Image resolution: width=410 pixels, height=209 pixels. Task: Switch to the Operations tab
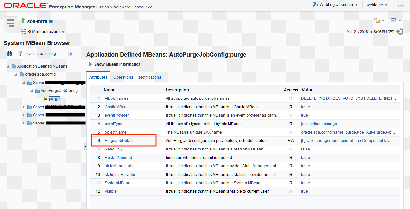[x=123, y=77]
